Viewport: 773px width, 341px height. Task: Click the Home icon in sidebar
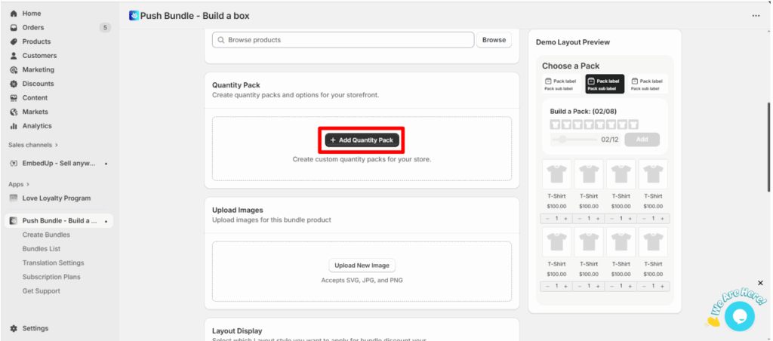click(x=14, y=14)
